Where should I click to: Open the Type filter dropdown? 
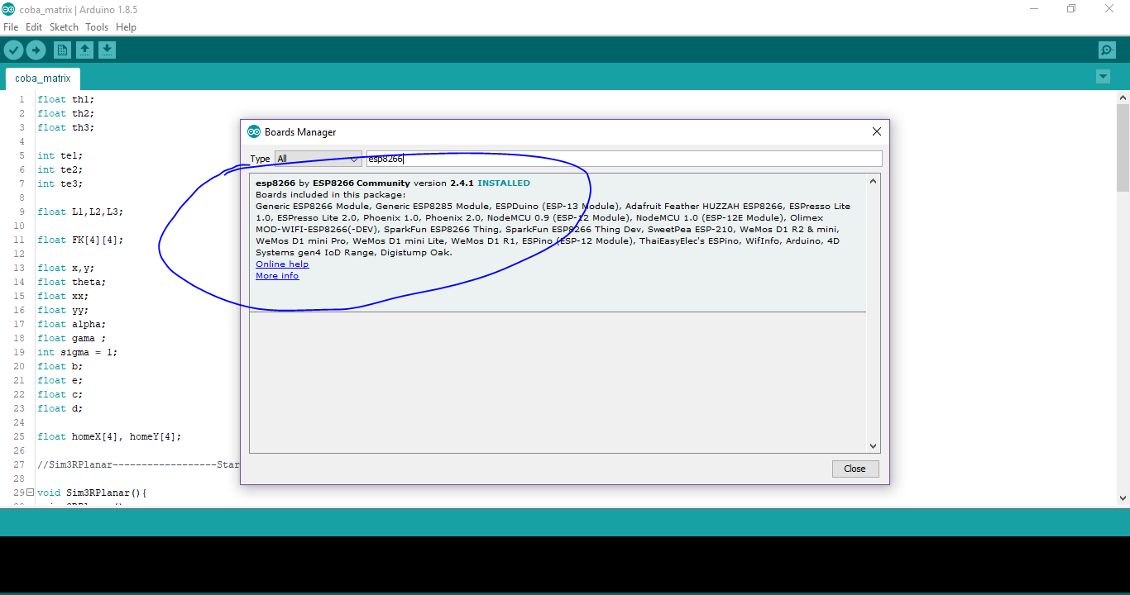[318, 159]
